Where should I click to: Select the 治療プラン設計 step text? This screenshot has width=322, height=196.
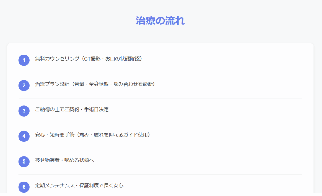(53, 84)
